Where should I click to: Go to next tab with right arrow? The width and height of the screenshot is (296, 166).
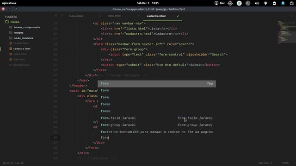(x=62, y=15)
